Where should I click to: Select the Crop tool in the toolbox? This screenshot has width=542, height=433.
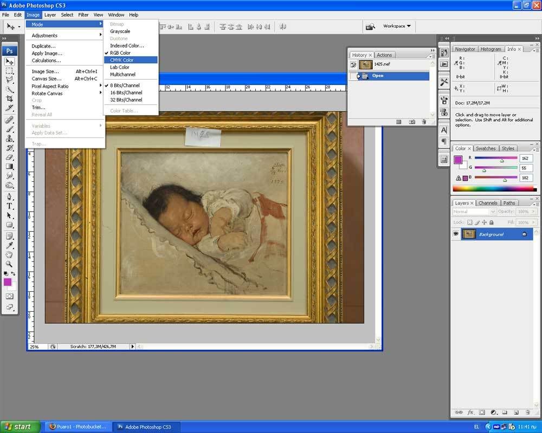(x=10, y=99)
